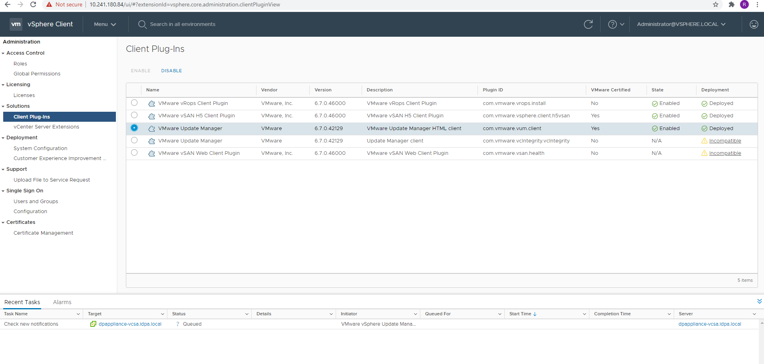Click the Search in all environments field
The height and width of the screenshot is (364, 764).
(183, 24)
